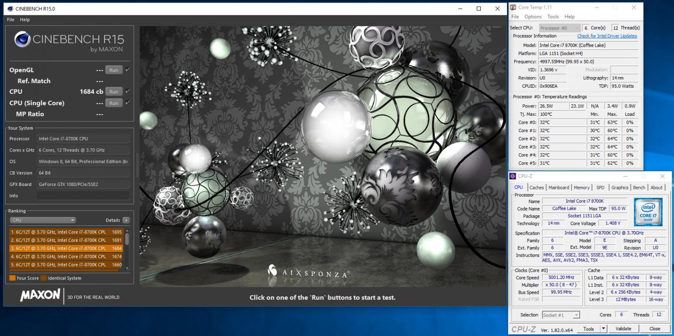The height and width of the screenshot is (336, 674).
Task: Click the Intel Core i7 badge logo
Action: coord(648,211)
